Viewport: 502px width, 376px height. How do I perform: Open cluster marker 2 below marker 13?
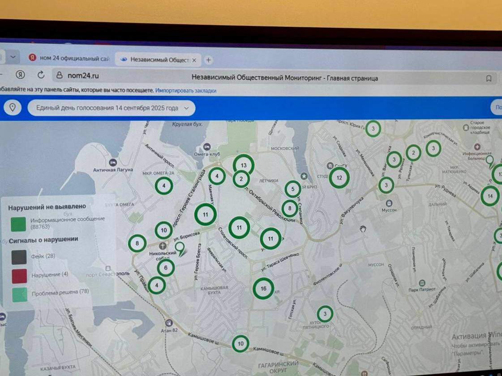coord(241,179)
